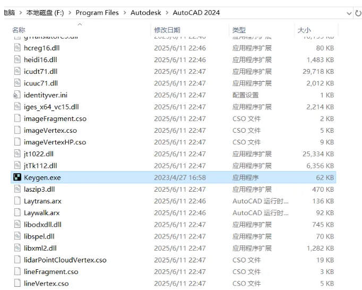Click the hcreg16.dll file icon

(x=18, y=48)
